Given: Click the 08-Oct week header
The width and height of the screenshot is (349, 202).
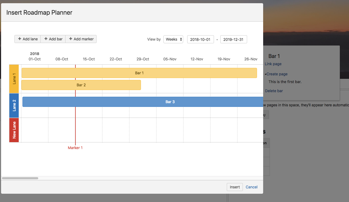Looking at the screenshot, I should coord(62,59).
